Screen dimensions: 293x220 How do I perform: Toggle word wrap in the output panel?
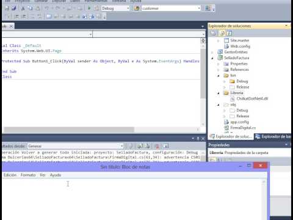[x=166, y=146]
